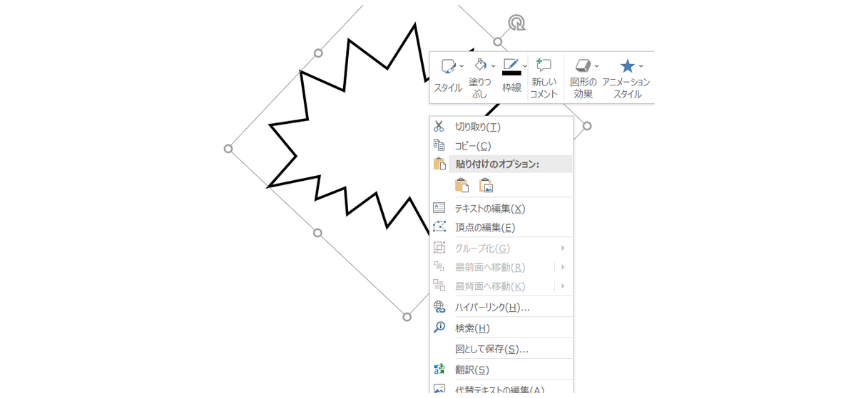Click the text edit icon
Screen dimensions: 856x398
click(x=439, y=208)
